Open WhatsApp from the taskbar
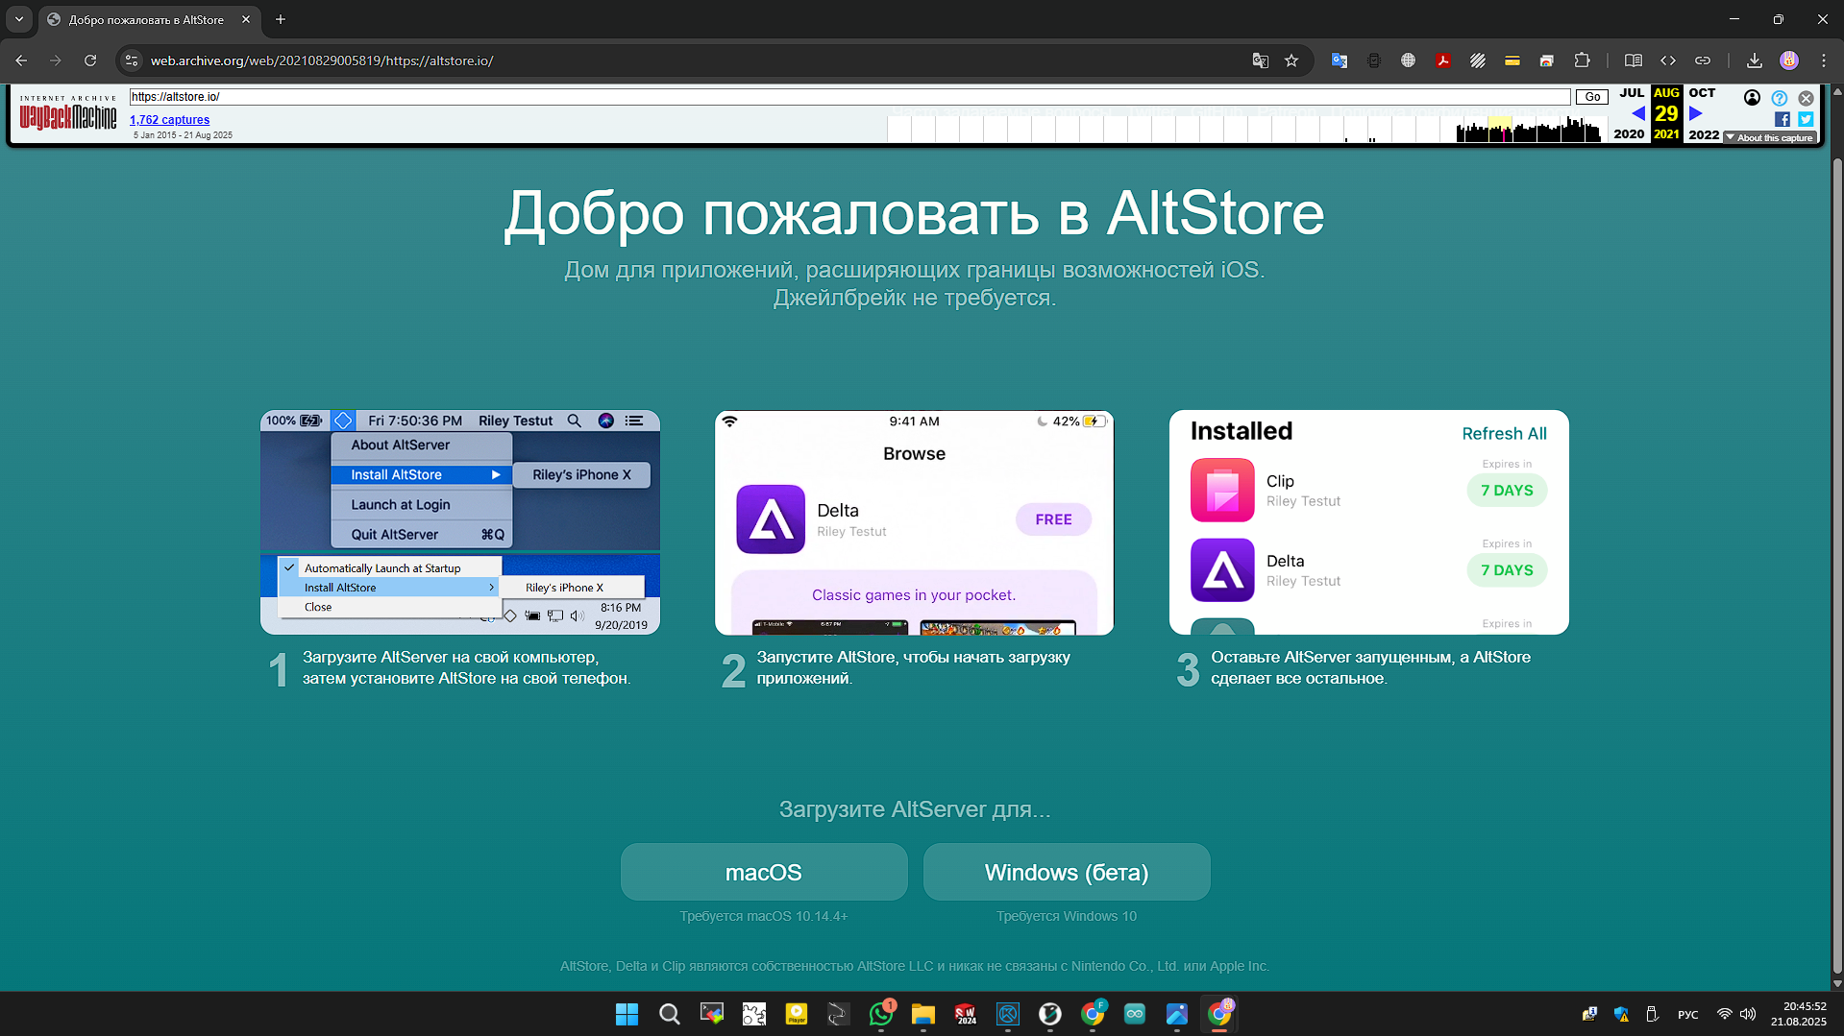The height and width of the screenshot is (1036, 1844). point(880,1014)
